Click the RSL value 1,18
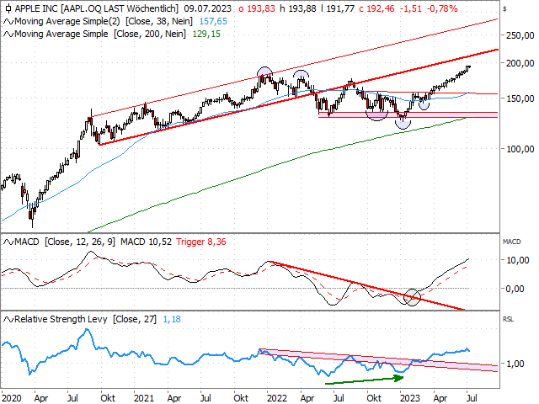This screenshot has height=404, width=539. tap(172, 320)
